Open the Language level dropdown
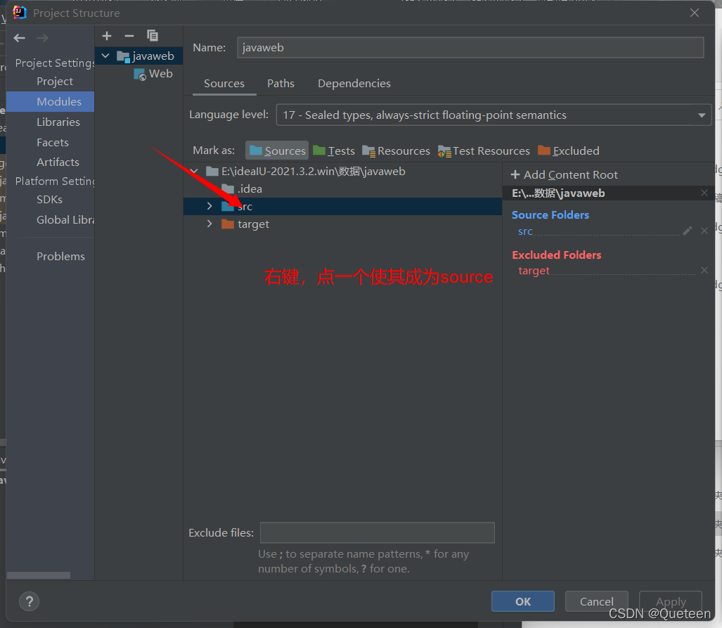The width and height of the screenshot is (722, 628). [494, 115]
